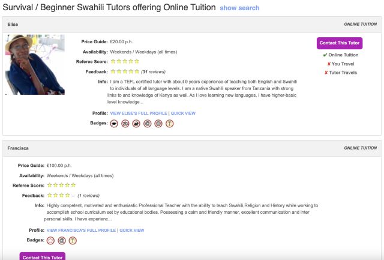The height and width of the screenshot is (260, 384).
Task: Click Francisca's pentagon star badge
Action: point(50,241)
